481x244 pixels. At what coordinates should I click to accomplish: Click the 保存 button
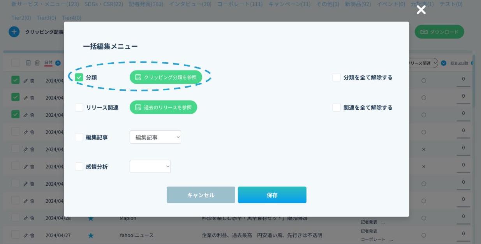tap(272, 195)
